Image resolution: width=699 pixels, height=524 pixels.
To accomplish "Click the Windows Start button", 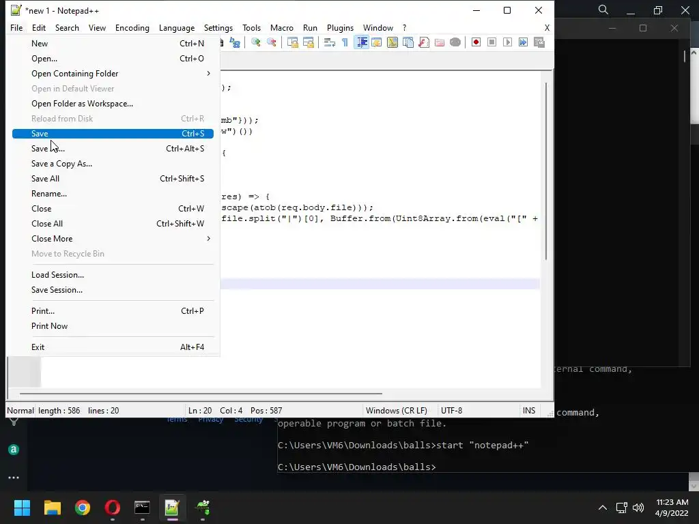I will 22,508.
